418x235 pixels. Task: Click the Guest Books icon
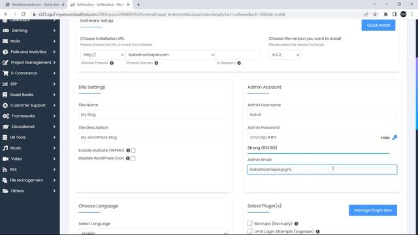point(5,95)
